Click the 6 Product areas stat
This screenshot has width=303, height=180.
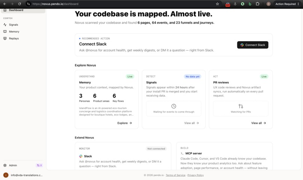101,98
